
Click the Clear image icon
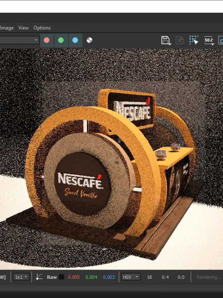tap(180, 40)
